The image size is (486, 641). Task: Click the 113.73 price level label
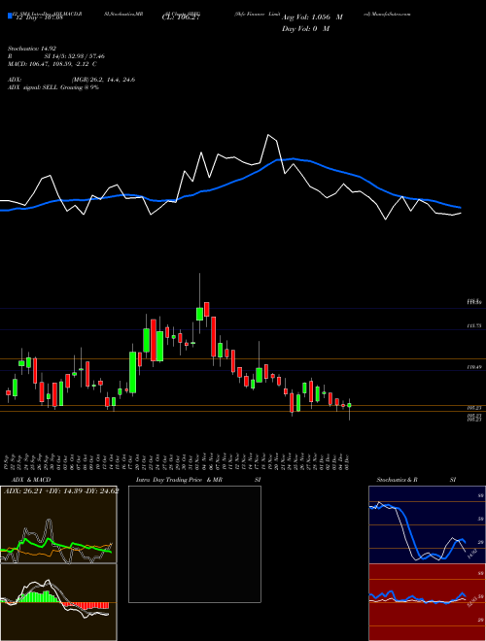pyautogui.click(x=474, y=325)
